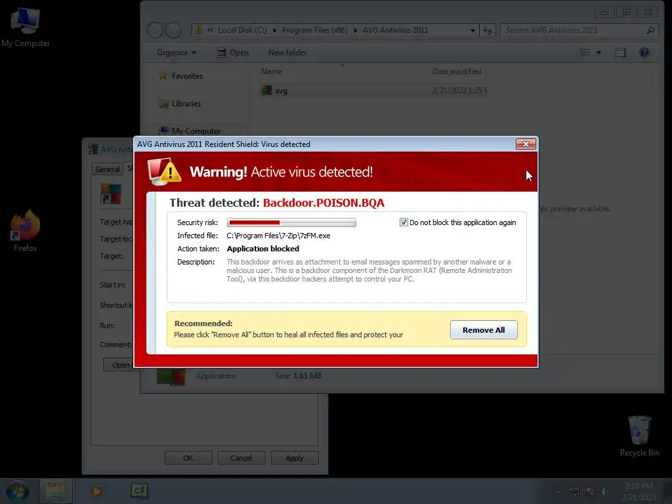Image resolution: width=672 pixels, height=504 pixels.
Task: Show hidden tray icons arrow
Action: click(x=558, y=492)
